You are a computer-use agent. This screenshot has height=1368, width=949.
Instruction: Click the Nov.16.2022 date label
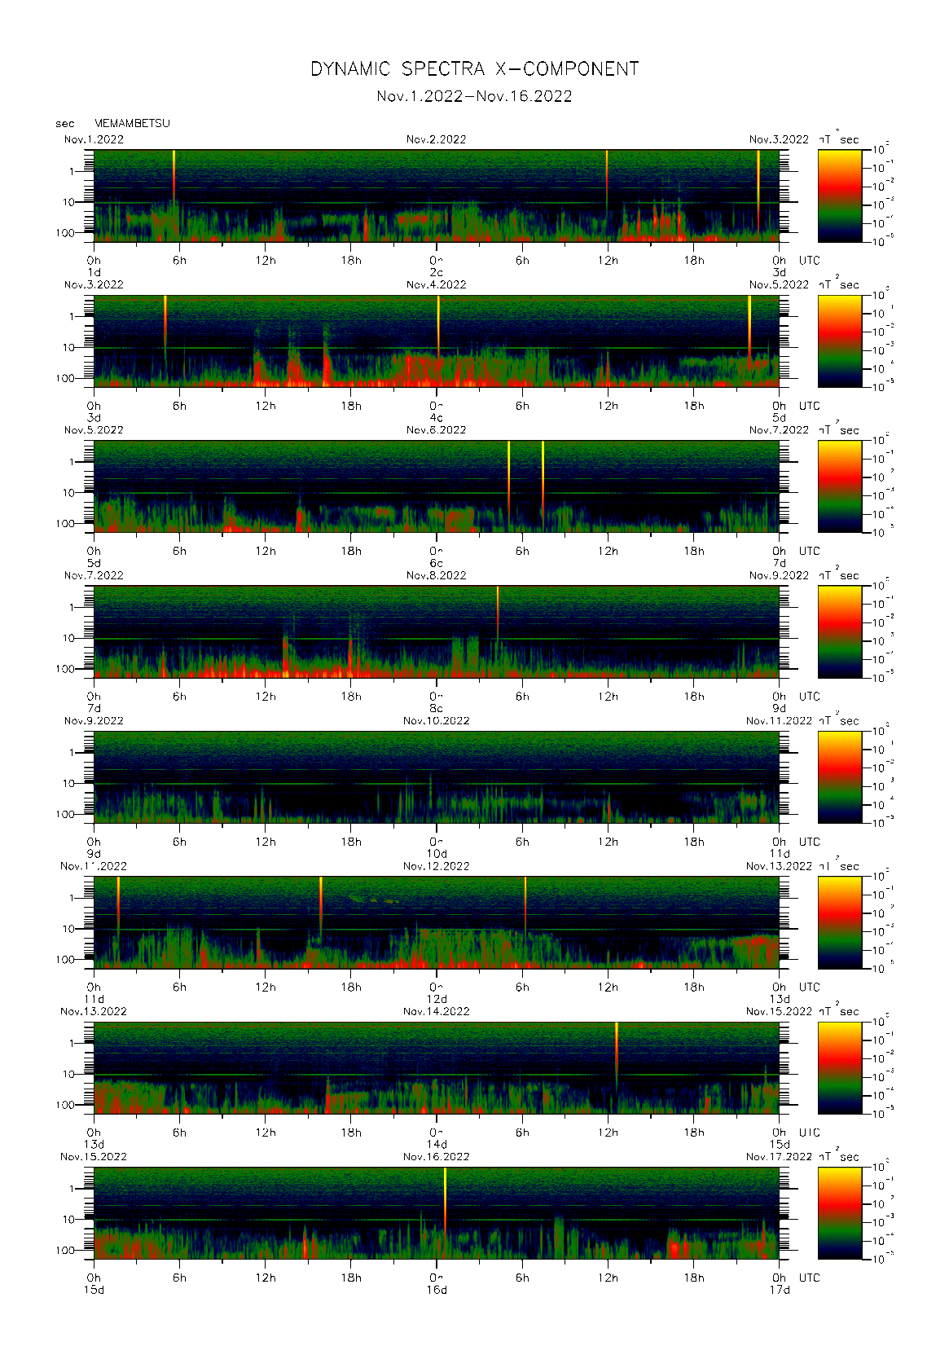point(437,1156)
